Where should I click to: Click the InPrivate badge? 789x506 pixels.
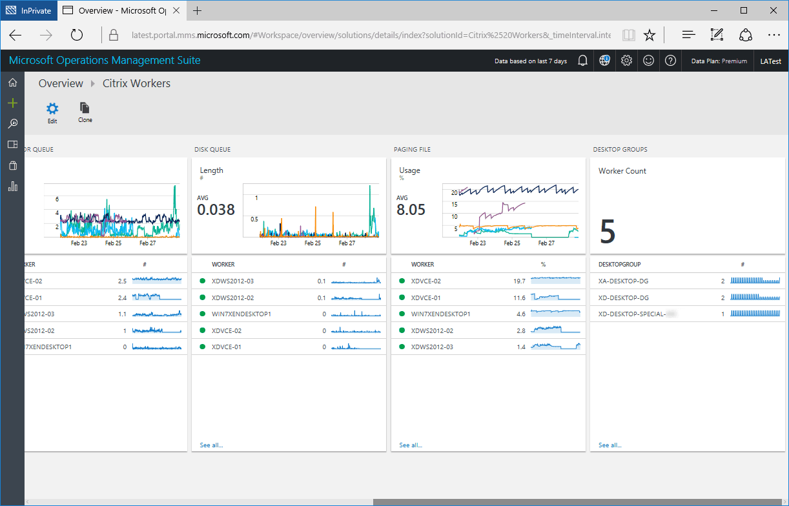pos(28,10)
